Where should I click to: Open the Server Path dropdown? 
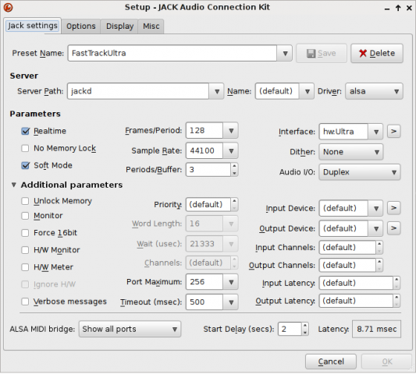pos(217,91)
